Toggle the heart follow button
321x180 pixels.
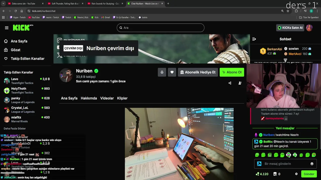click(172, 72)
